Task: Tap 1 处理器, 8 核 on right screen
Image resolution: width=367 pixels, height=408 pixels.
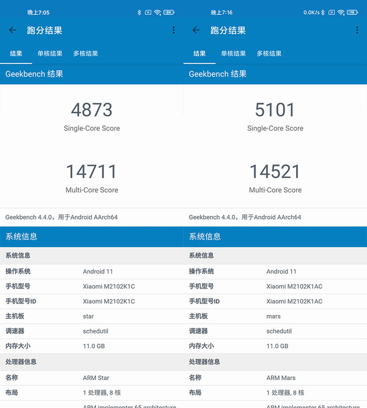Action: (x=286, y=393)
